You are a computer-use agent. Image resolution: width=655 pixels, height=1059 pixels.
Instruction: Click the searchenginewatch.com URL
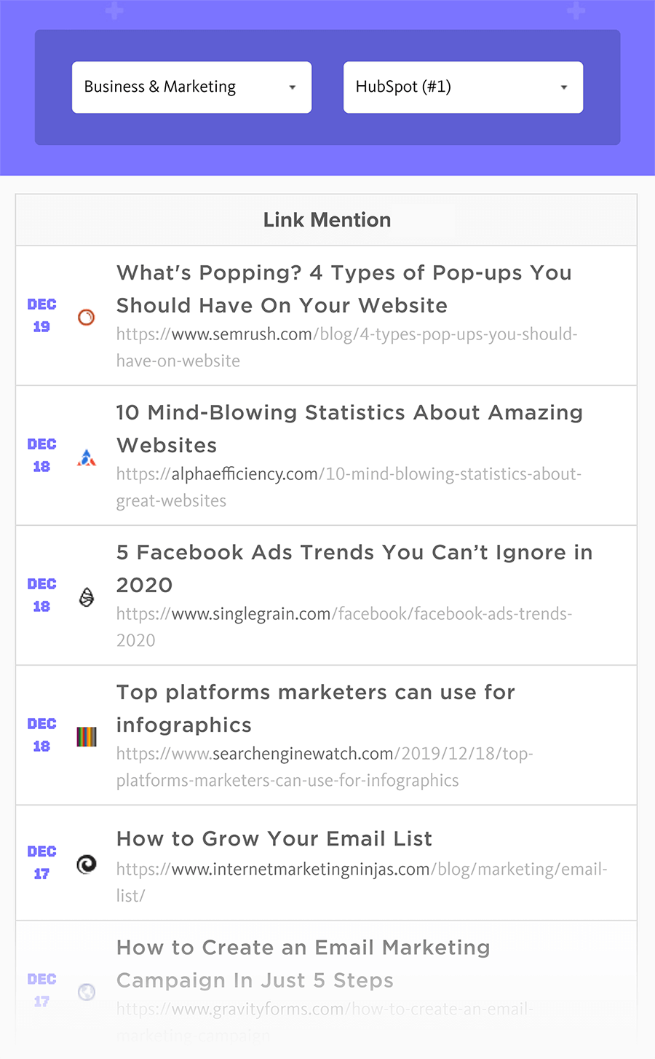coord(325,767)
